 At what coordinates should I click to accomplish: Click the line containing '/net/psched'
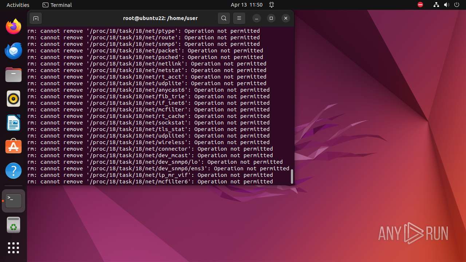coord(145,57)
